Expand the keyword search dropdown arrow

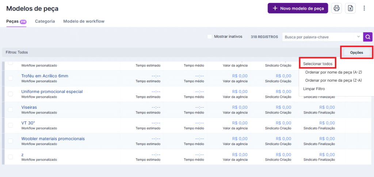tap(358, 37)
